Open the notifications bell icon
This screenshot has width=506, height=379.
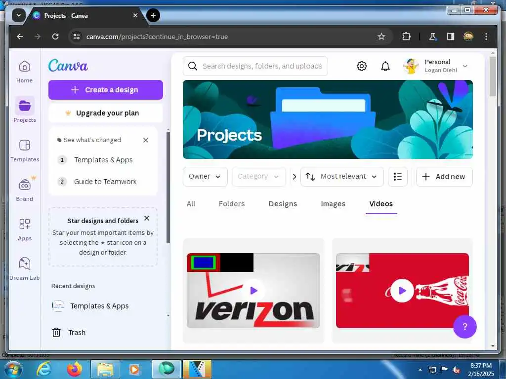tap(385, 66)
